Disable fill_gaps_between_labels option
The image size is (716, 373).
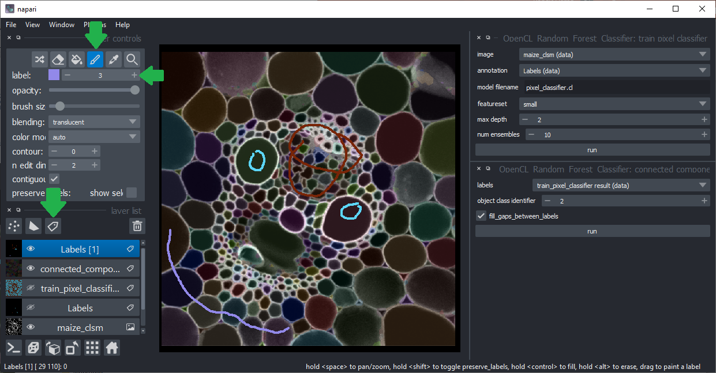(481, 216)
